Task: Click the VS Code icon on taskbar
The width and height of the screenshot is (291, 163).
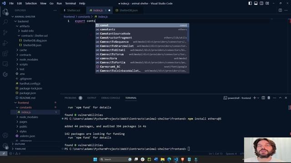Action: pos(176,159)
